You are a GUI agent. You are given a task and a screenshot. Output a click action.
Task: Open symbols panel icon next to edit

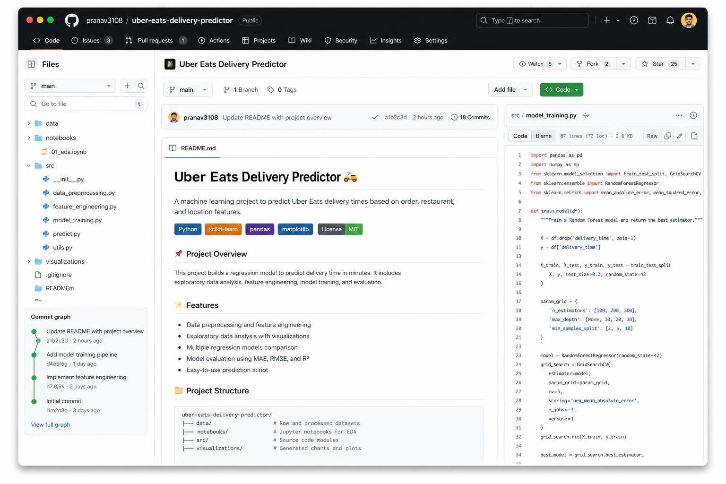(694, 136)
